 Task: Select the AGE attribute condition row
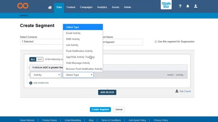(x=108, y=67)
